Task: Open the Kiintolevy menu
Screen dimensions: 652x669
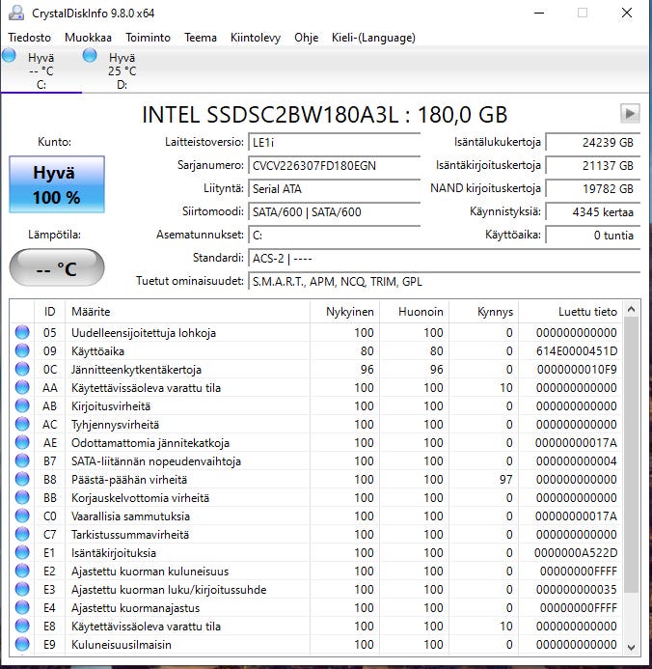Action: pyautogui.click(x=256, y=38)
